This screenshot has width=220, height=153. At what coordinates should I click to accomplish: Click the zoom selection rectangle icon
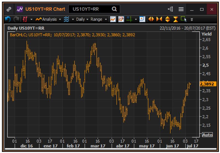(x=184, y=19)
